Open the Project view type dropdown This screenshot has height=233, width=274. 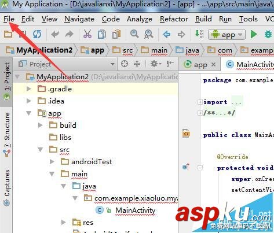pyautogui.click(x=66, y=64)
